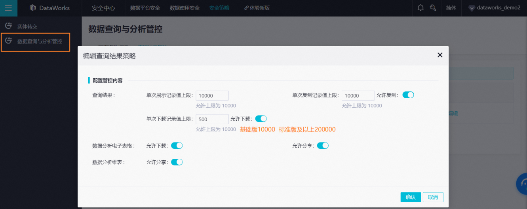This screenshot has height=209, width=527.
Task: Click the 数据查询与分析管控 page heading
Action: pyautogui.click(x=125, y=29)
